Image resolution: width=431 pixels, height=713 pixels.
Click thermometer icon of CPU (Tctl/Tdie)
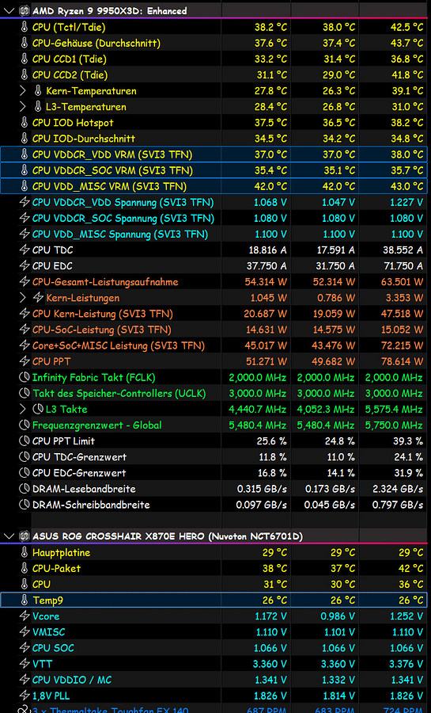[x=25, y=27]
